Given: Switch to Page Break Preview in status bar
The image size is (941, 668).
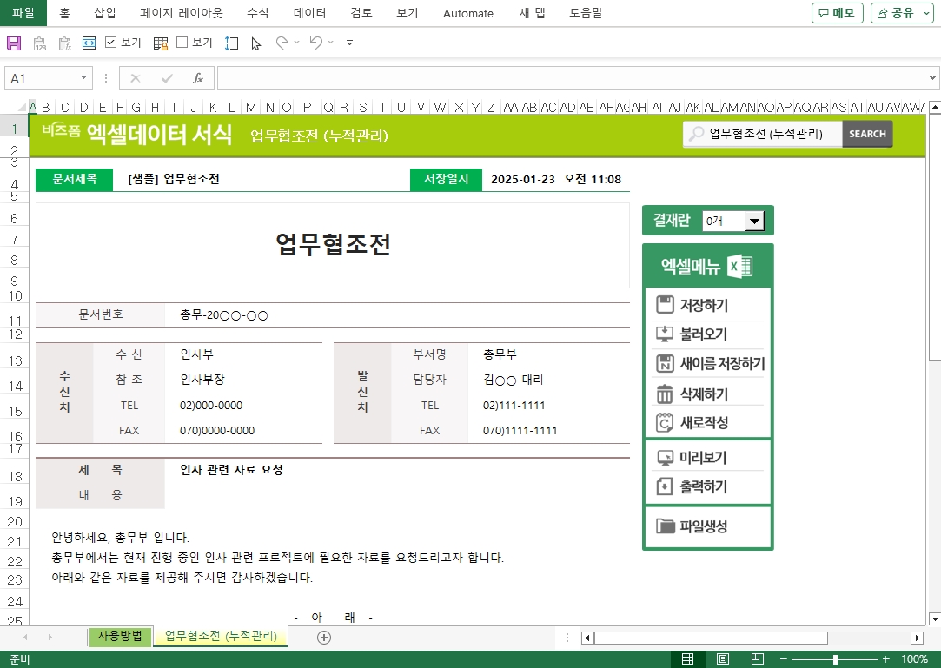Looking at the screenshot, I should point(757,659).
